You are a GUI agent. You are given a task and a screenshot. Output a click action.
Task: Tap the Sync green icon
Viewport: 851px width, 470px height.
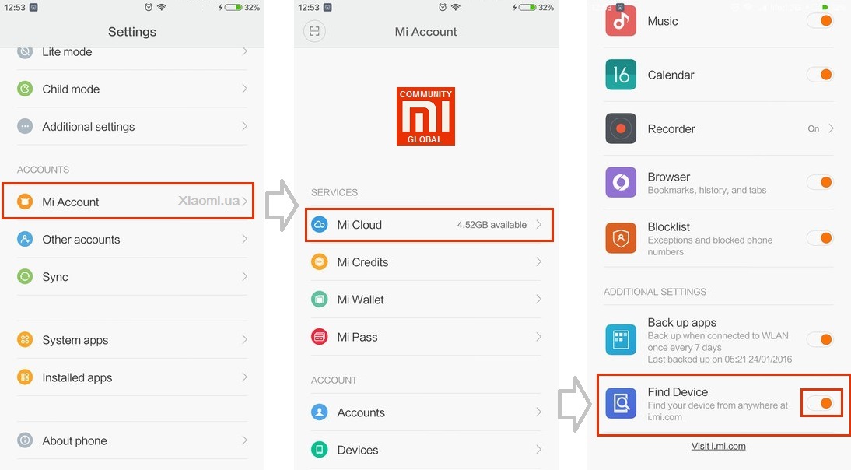click(25, 276)
